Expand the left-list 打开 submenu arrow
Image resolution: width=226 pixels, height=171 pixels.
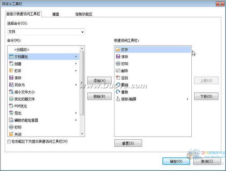pyautogui.click(x=76, y=71)
